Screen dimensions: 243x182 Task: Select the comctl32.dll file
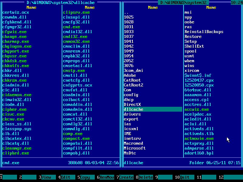tap(78, 119)
